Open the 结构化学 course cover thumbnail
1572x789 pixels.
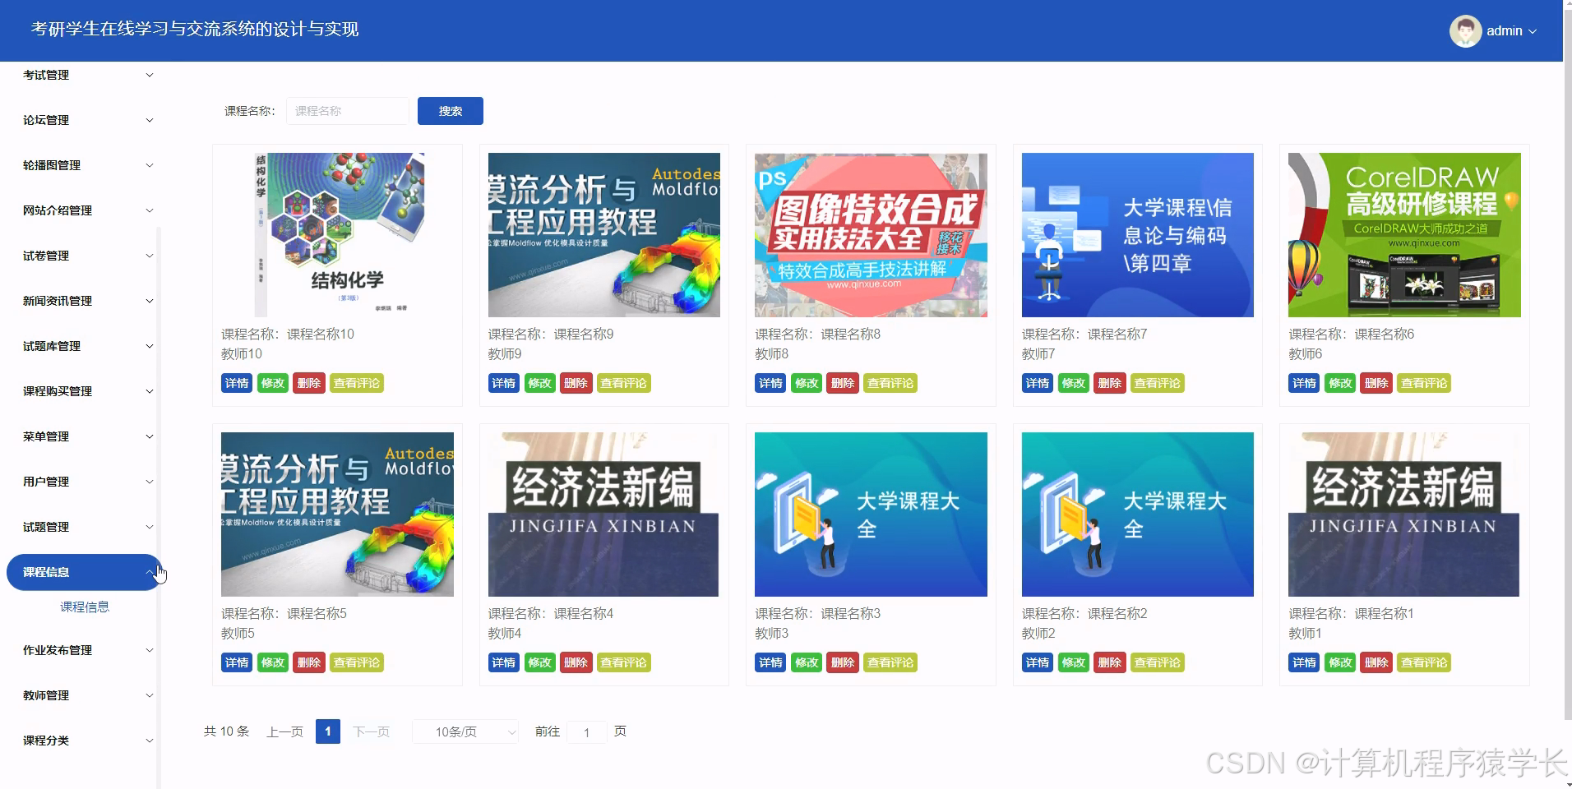click(336, 234)
